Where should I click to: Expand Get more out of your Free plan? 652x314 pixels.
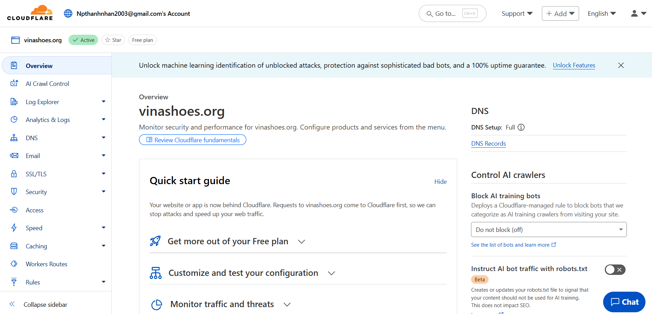click(301, 241)
